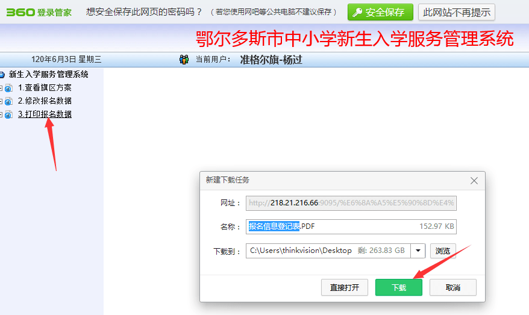Expand the 1.查看旗区方案 node toggle
The width and height of the screenshot is (529, 315).
pos(1,88)
